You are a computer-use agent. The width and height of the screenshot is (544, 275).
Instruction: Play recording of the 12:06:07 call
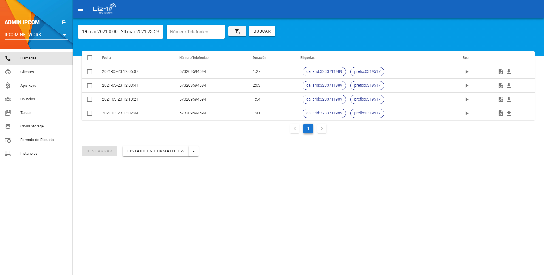(x=467, y=72)
